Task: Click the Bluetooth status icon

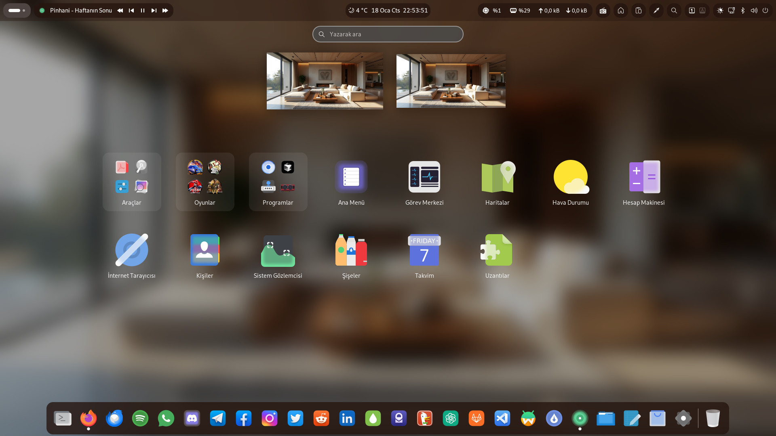Action: pyautogui.click(x=743, y=10)
